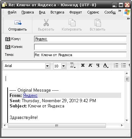The image size is (132, 139).
Task: Expand the Arial font dropdown
Action: click(x=48, y=66)
